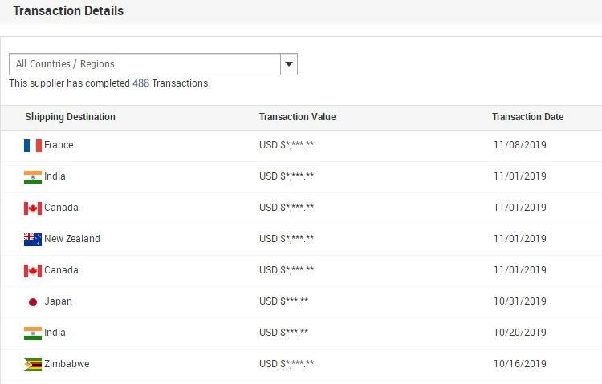Click the Zimbabwe destination label
This screenshot has height=384, width=602.
[67, 364]
